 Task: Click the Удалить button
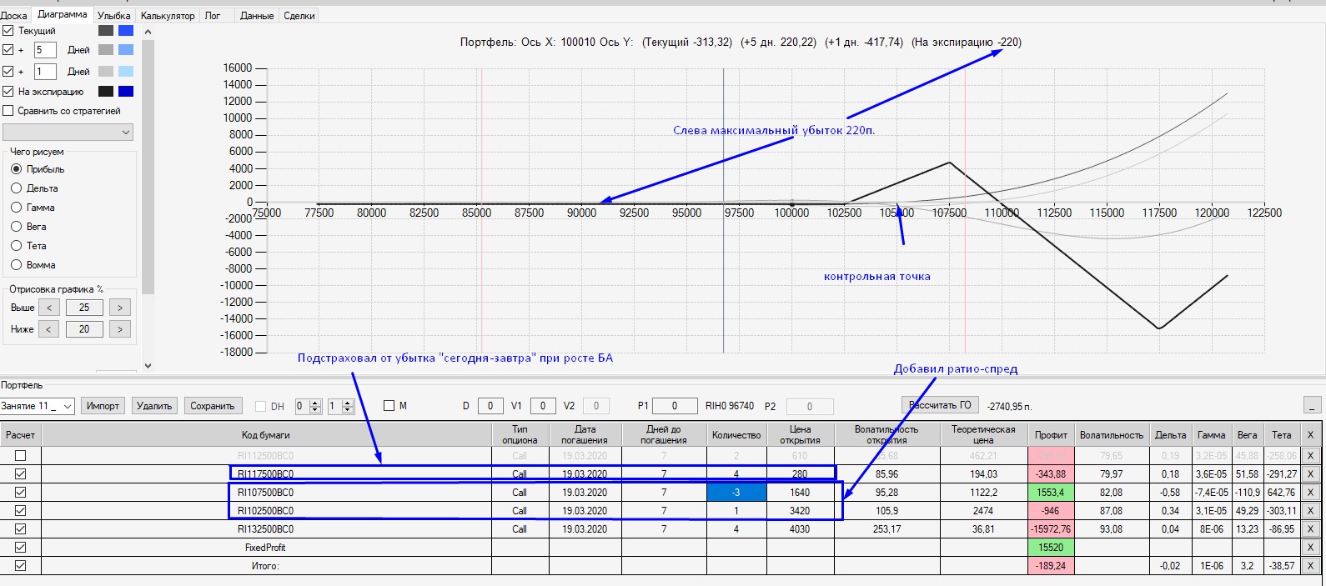(154, 406)
